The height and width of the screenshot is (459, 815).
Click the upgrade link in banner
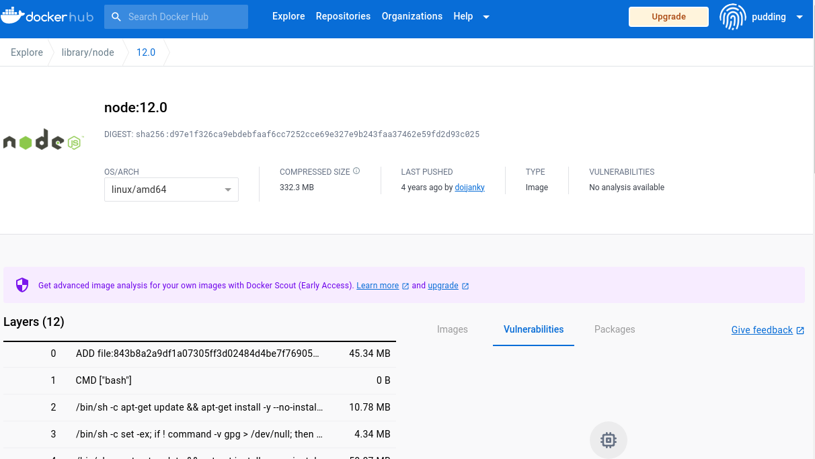pyautogui.click(x=443, y=286)
